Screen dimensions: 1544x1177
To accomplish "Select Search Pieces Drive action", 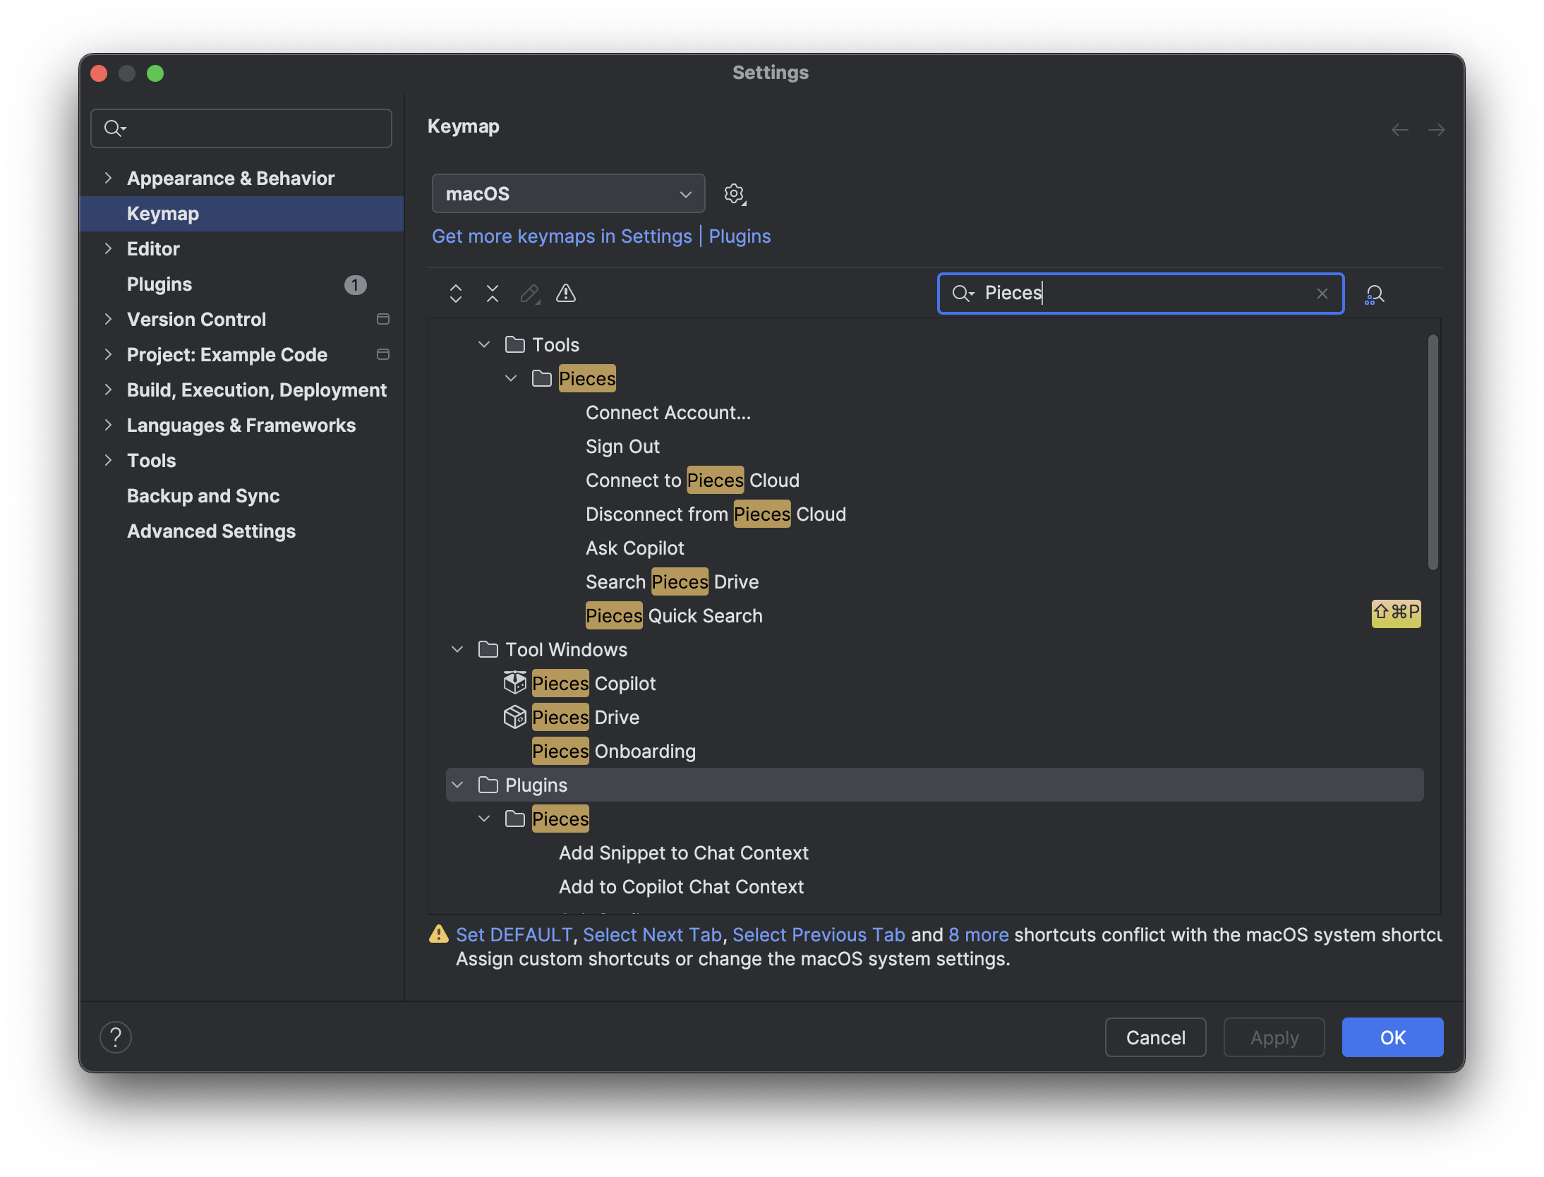I will (672, 581).
